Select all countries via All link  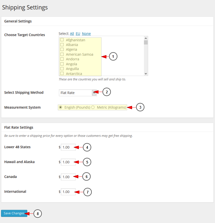(x=72, y=34)
